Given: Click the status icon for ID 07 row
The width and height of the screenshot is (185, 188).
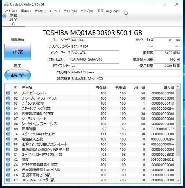Looking at the screenshot, I should coord(8,119).
